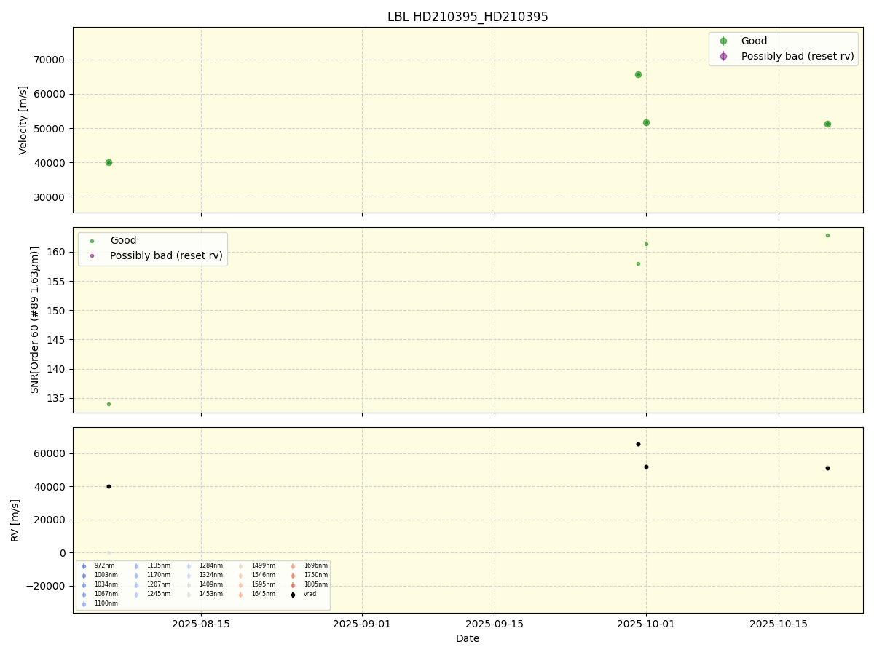Select the mid-October velocity point near 51000

click(827, 124)
